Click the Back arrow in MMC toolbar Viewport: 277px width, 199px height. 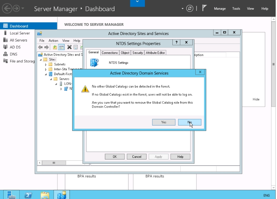click(40, 47)
